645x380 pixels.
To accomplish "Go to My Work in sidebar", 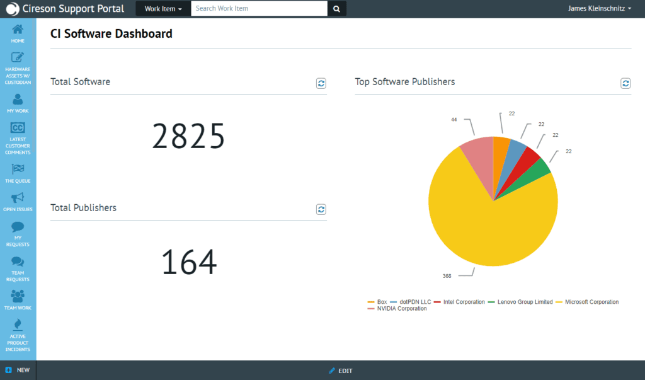I will 18,103.
